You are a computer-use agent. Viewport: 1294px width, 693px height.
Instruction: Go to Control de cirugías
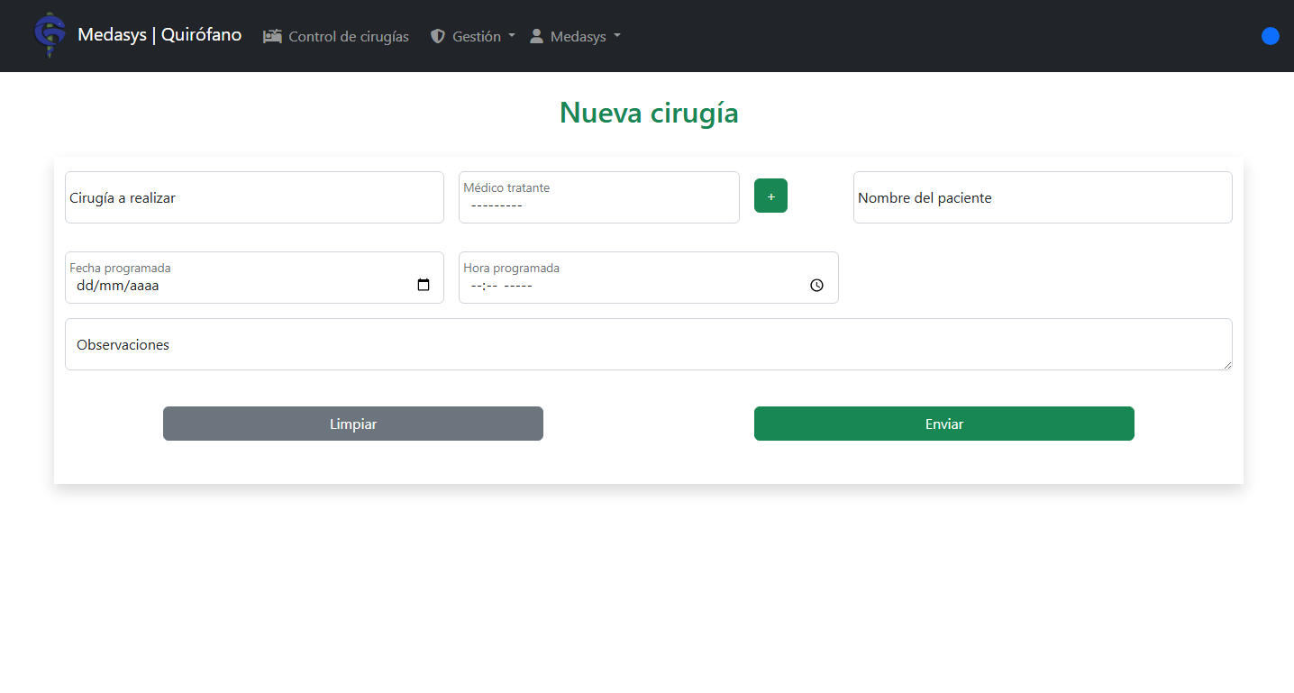[348, 36]
